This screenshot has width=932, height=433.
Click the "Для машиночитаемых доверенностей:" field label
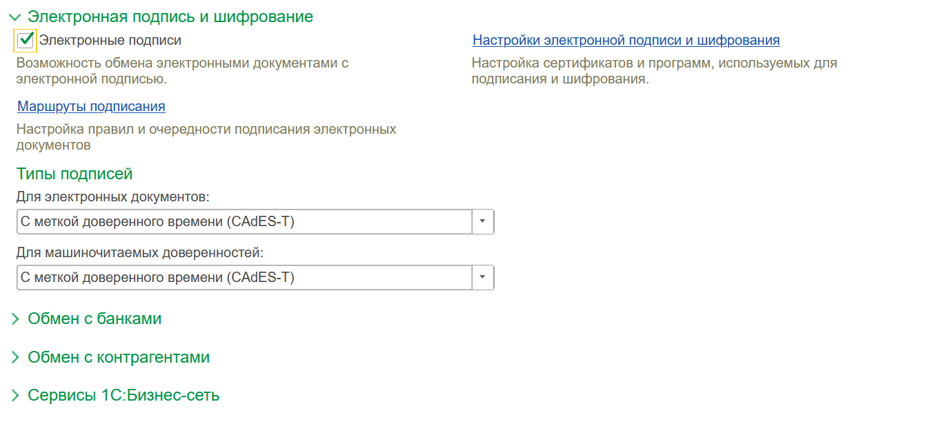140,253
